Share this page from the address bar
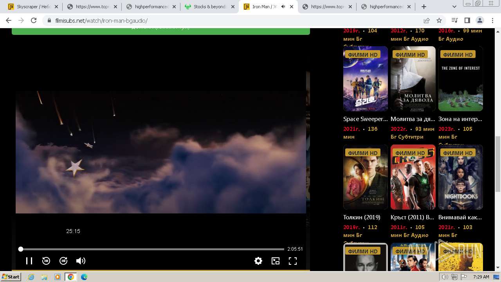Viewport: 501px width, 282px height. click(x=427, y=20)
